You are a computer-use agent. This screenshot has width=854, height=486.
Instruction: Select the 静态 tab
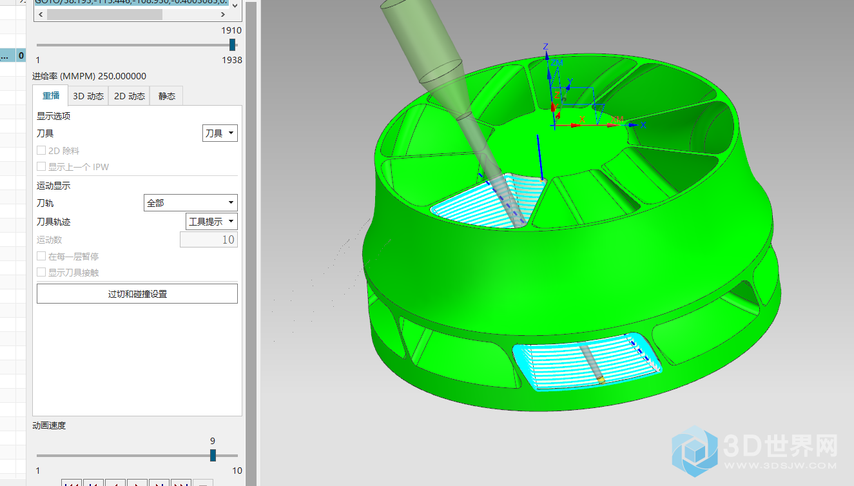[x=167, y=96]
